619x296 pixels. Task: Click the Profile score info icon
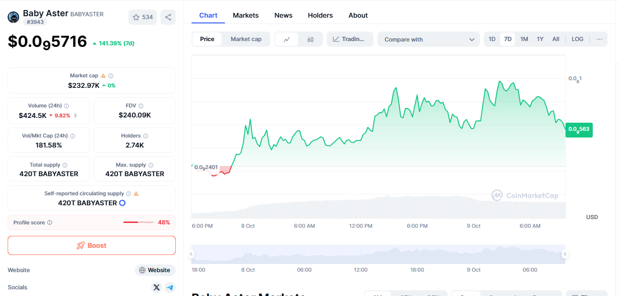(x=50, y=222)
